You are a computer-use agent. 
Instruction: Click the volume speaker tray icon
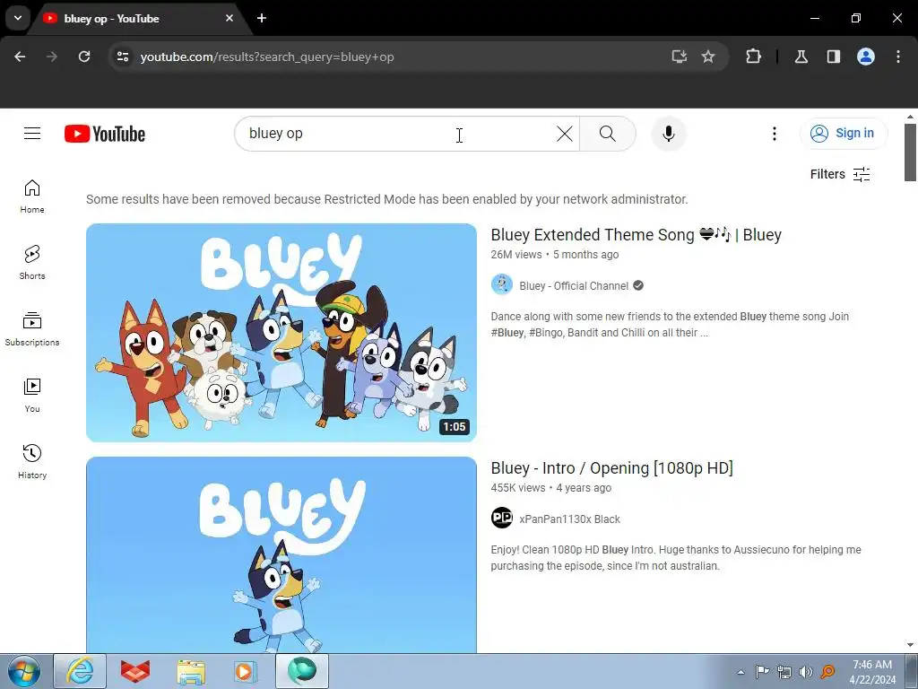806,672
